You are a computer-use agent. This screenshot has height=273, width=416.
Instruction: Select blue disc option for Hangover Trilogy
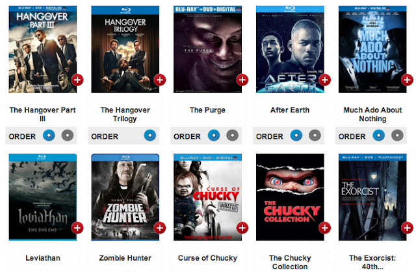(x=150, y=136)
